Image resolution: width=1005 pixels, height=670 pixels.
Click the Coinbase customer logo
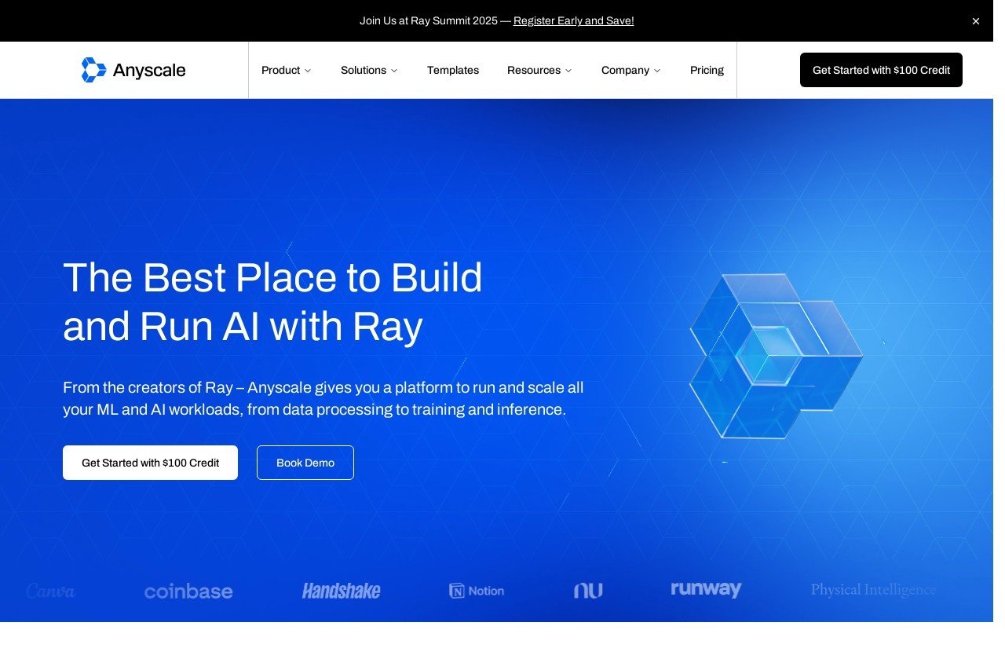coord(188,591)
